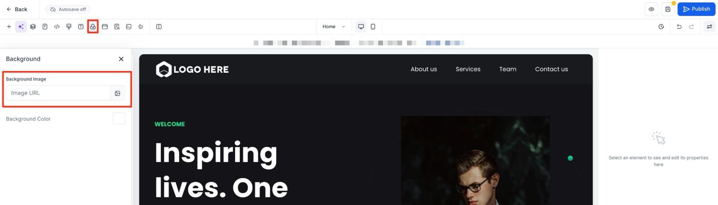Open the AI sparkle assistant tool
Screen dimensions: 718x205
[x=21, y=27]
